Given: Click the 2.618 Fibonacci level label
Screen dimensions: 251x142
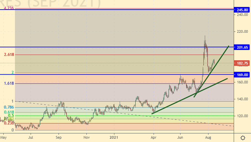Looking at the screenshot, I should 9,54.
